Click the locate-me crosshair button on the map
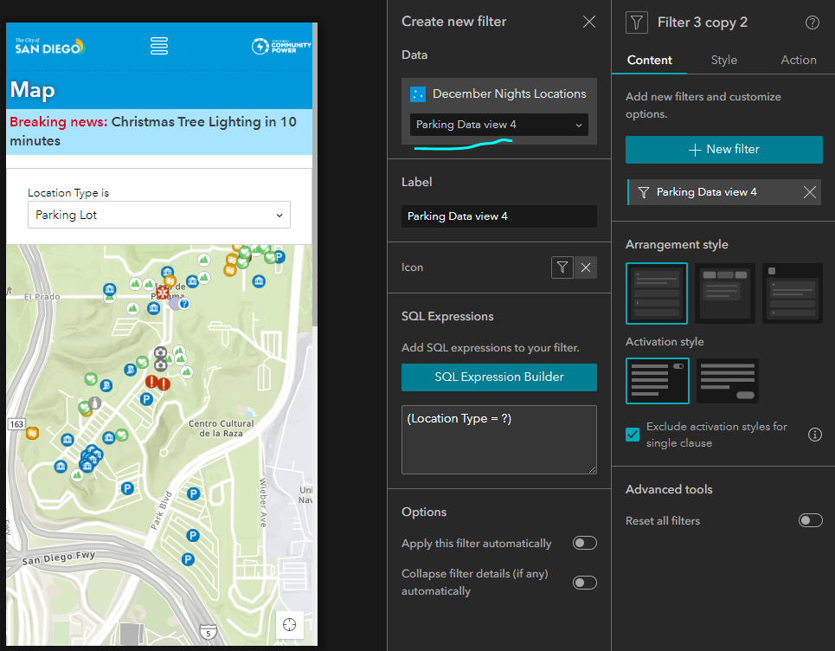Screen dimensions: 835x651 click(x=289, y=624)
